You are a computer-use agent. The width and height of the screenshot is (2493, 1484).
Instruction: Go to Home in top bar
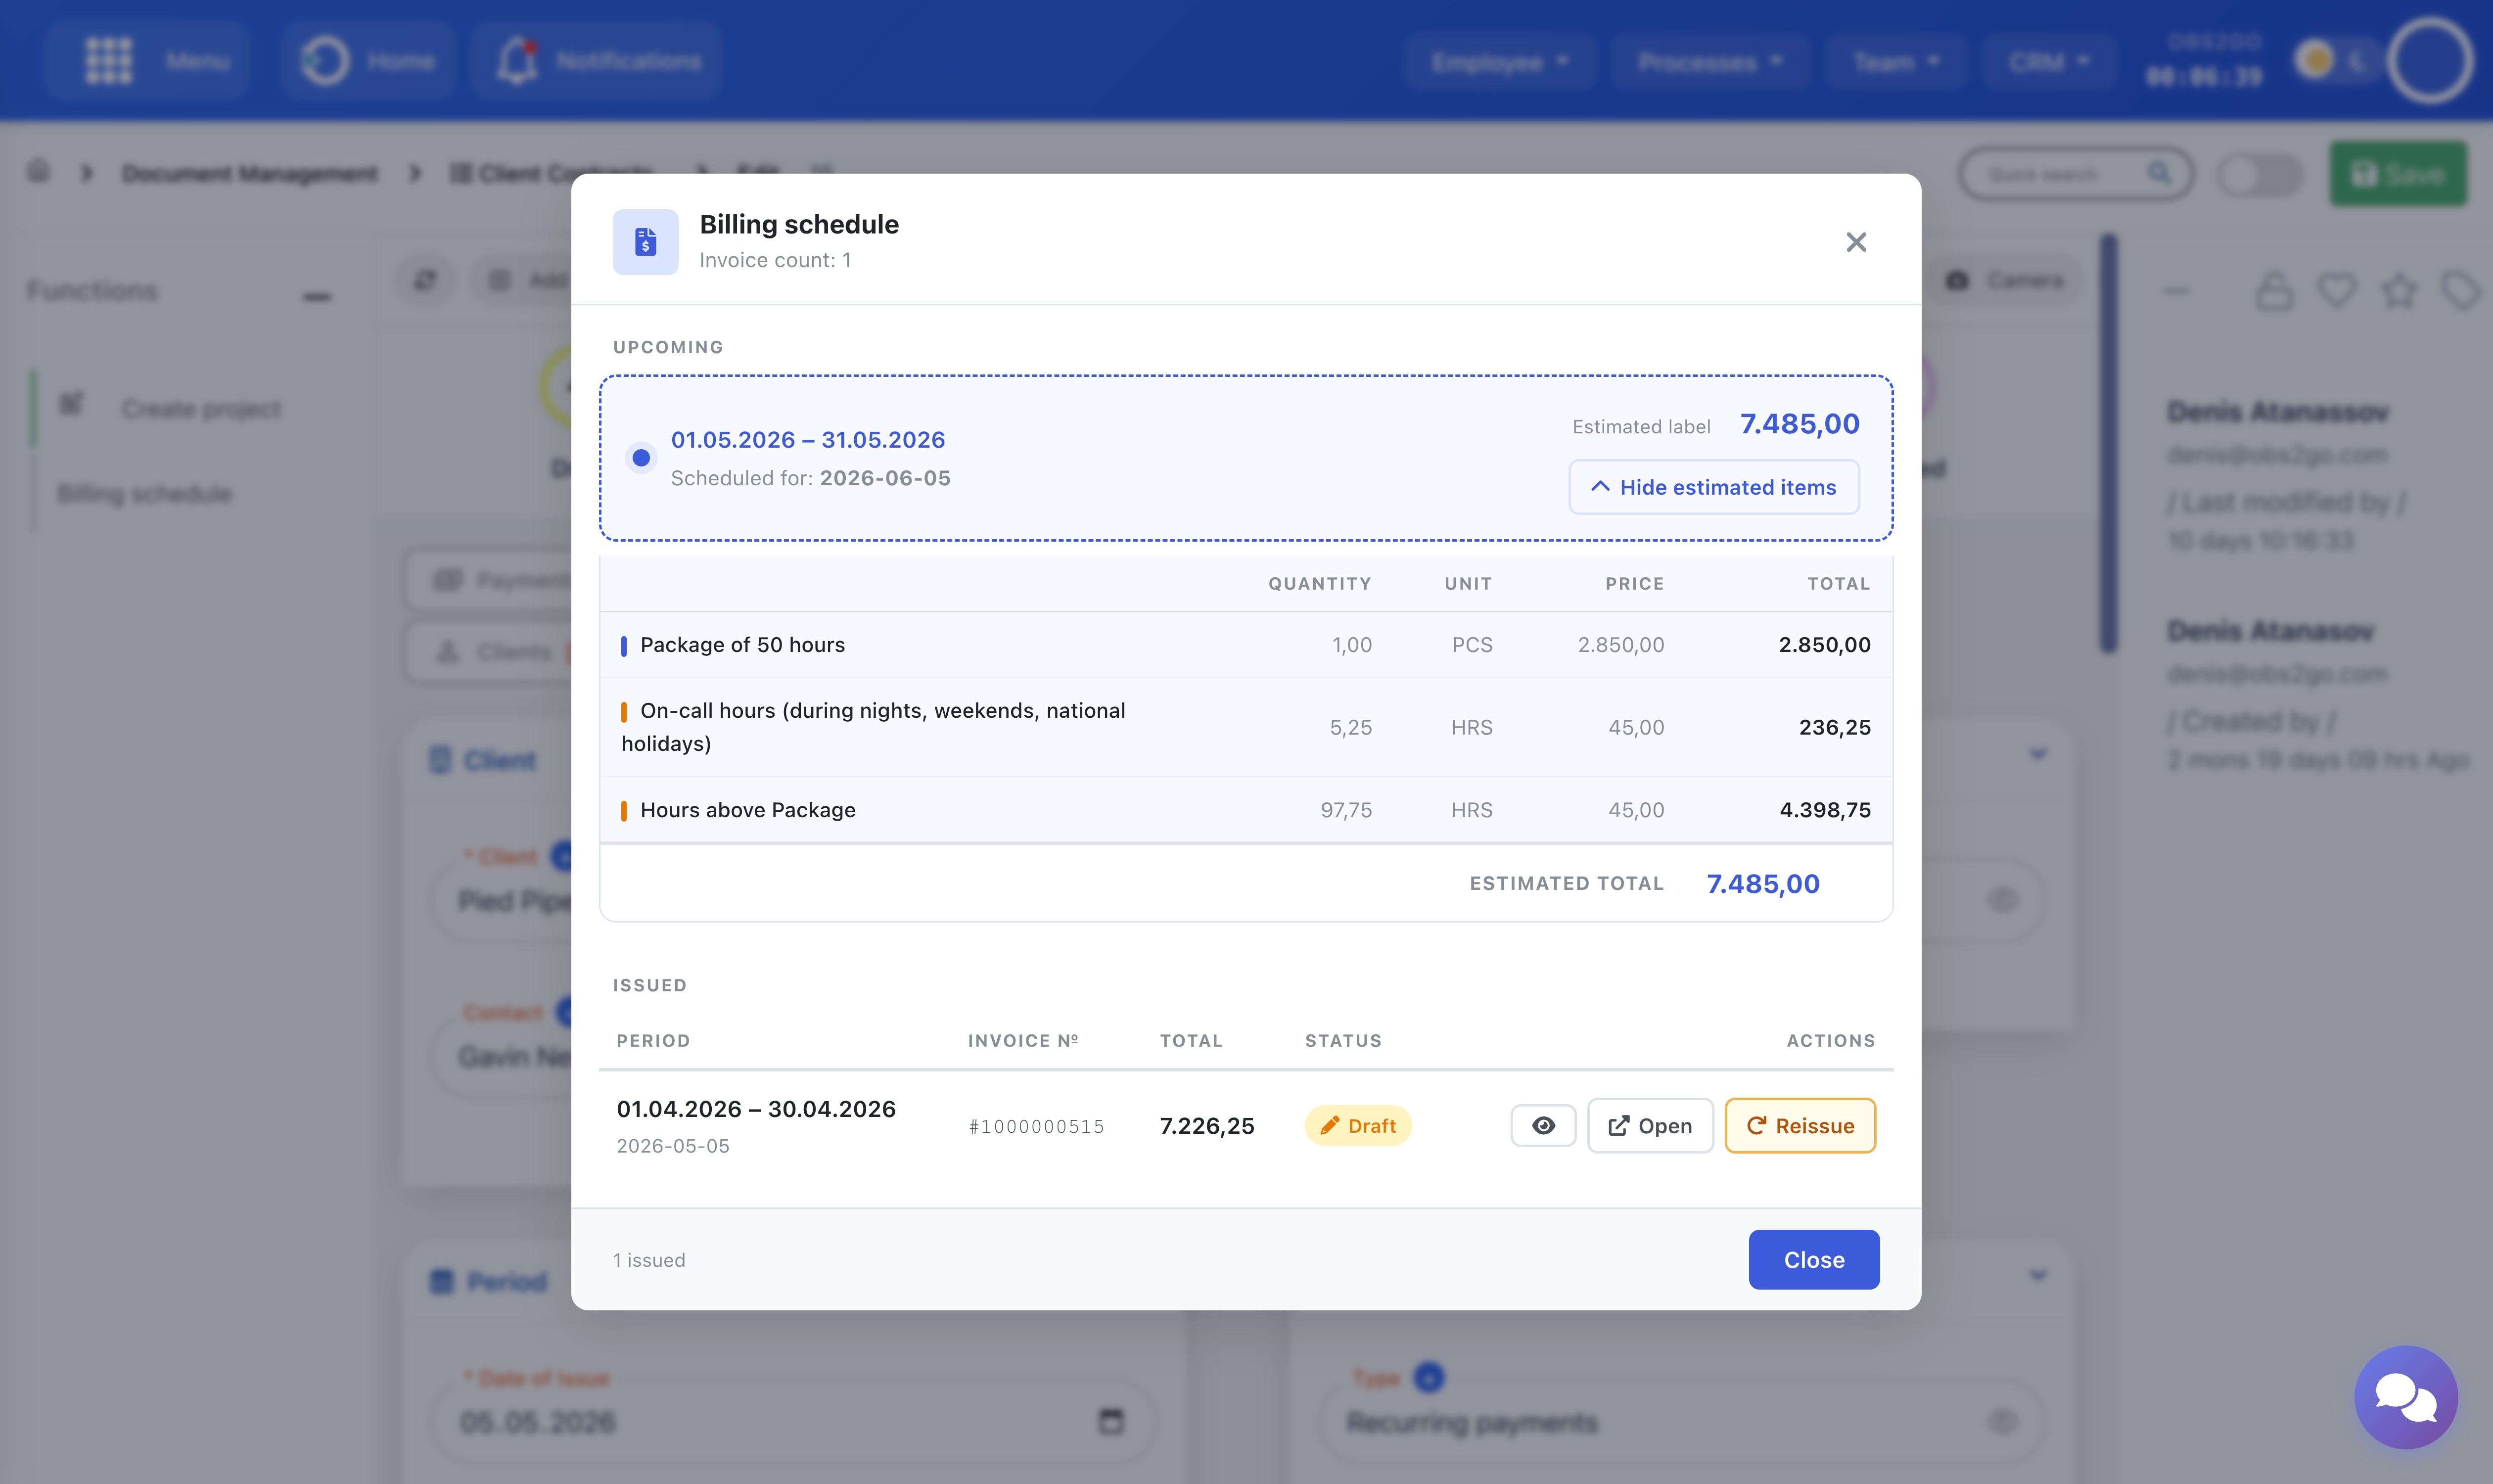pos(369,61)
